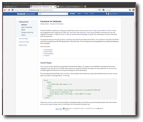The width and height of the screenshot is (143, 122).
Task: Open the Login Button link
Action: point(73,32)
